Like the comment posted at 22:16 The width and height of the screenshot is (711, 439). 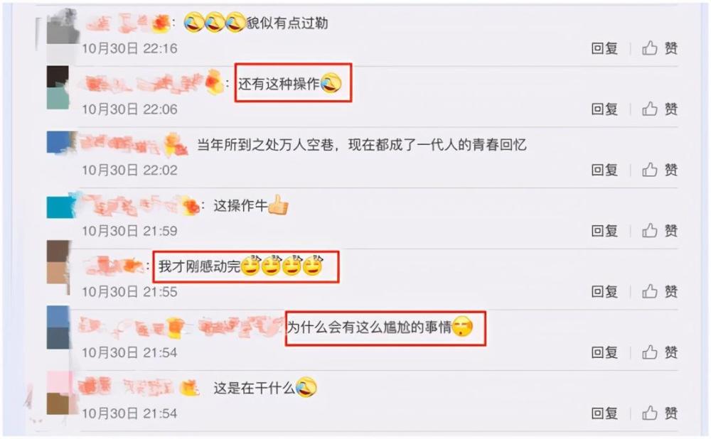pos(659,48)
